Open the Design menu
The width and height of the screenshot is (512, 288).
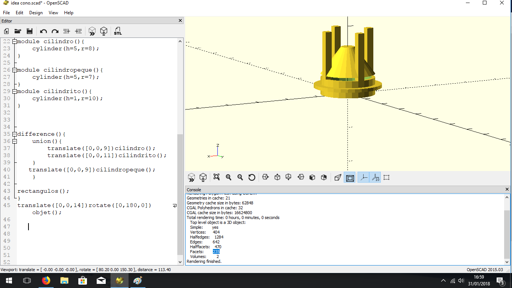coord(36,13)
